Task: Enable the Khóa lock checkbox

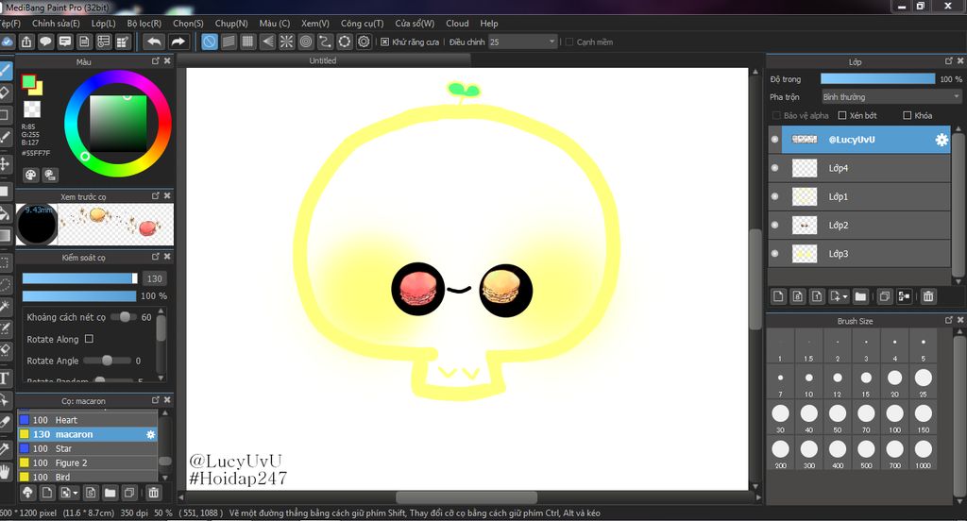Action: [x=908, y=115]
